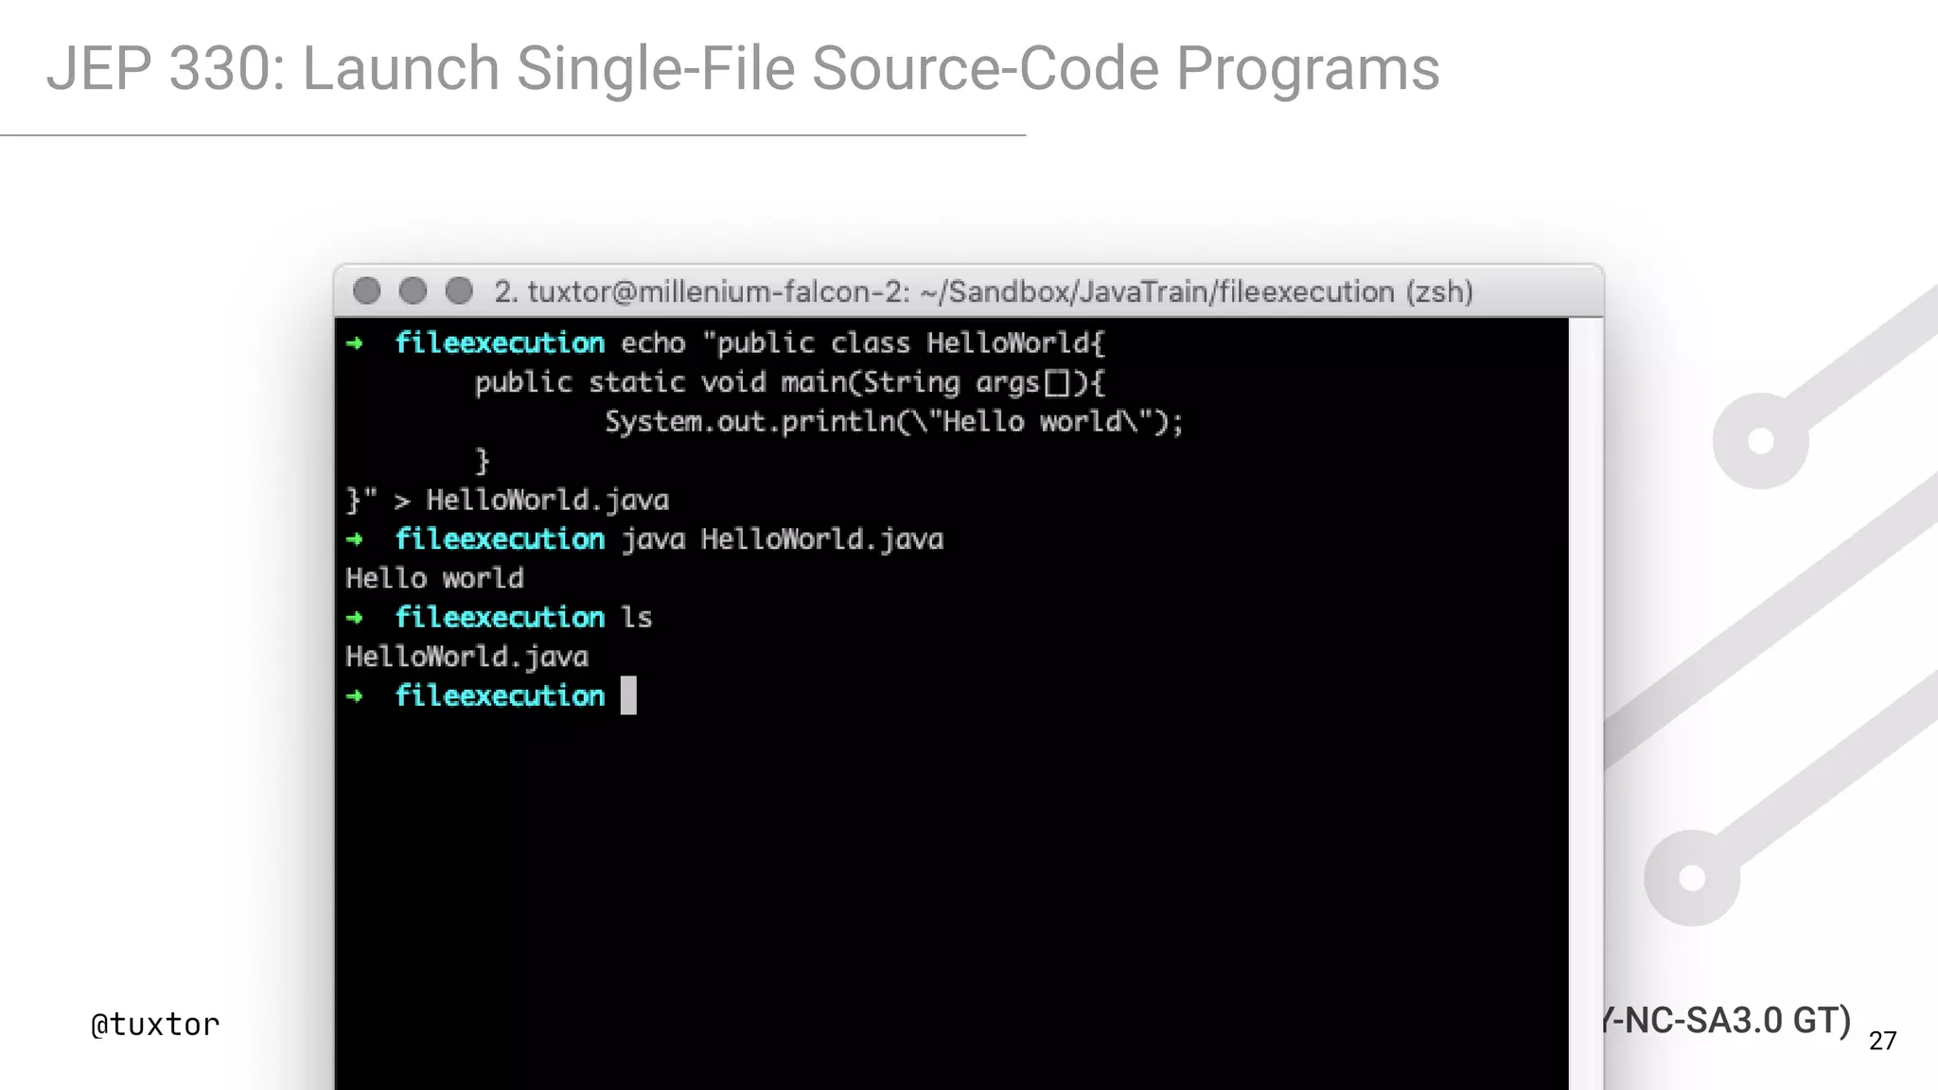Click the green prompt arrow before 'echo'
The image size is (1938, 1090).
355,343
